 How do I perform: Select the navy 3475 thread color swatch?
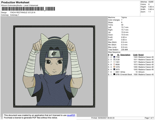pos(114,69)
